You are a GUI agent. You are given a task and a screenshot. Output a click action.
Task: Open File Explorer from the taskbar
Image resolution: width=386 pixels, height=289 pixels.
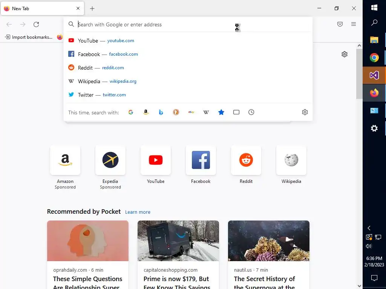374,40
